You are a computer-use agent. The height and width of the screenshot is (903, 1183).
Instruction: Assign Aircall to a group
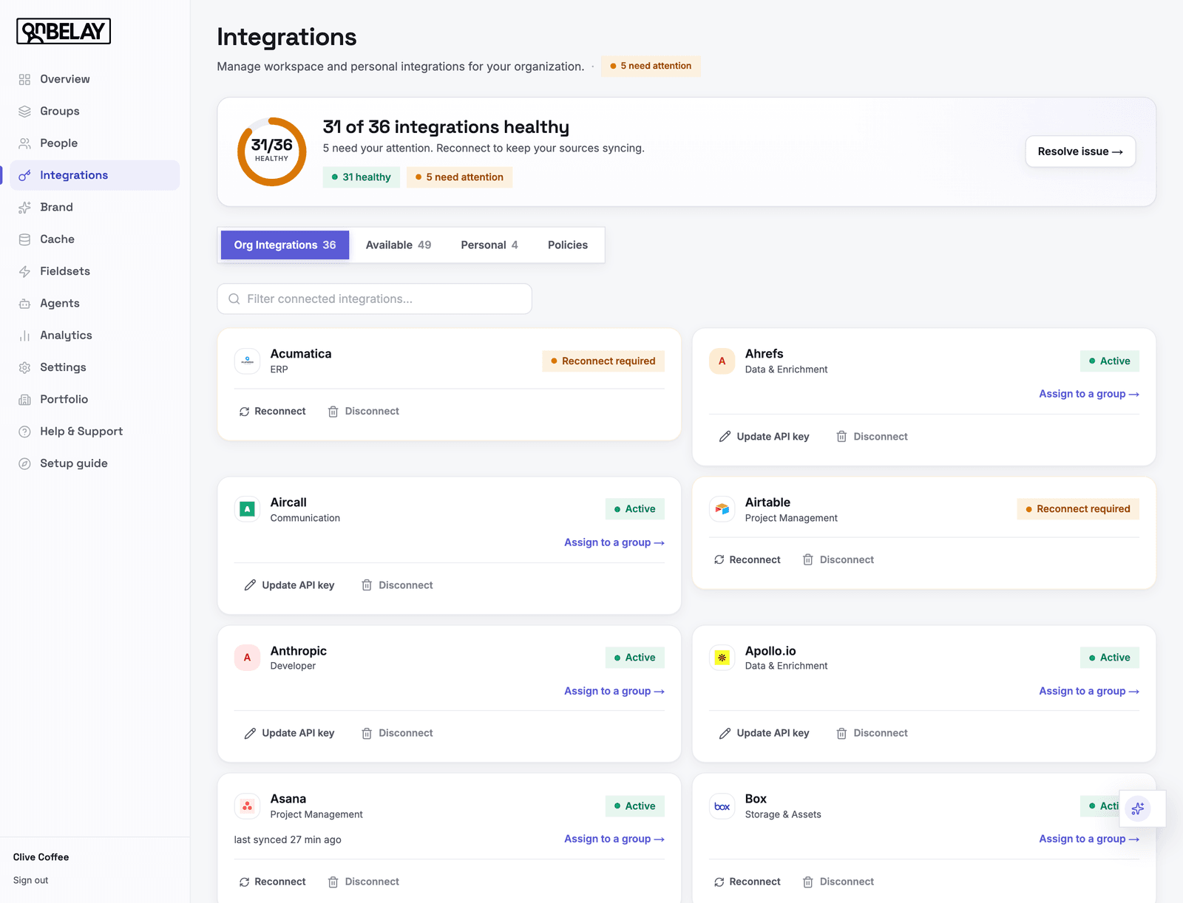pyautogui.click(x=614, y=542)
